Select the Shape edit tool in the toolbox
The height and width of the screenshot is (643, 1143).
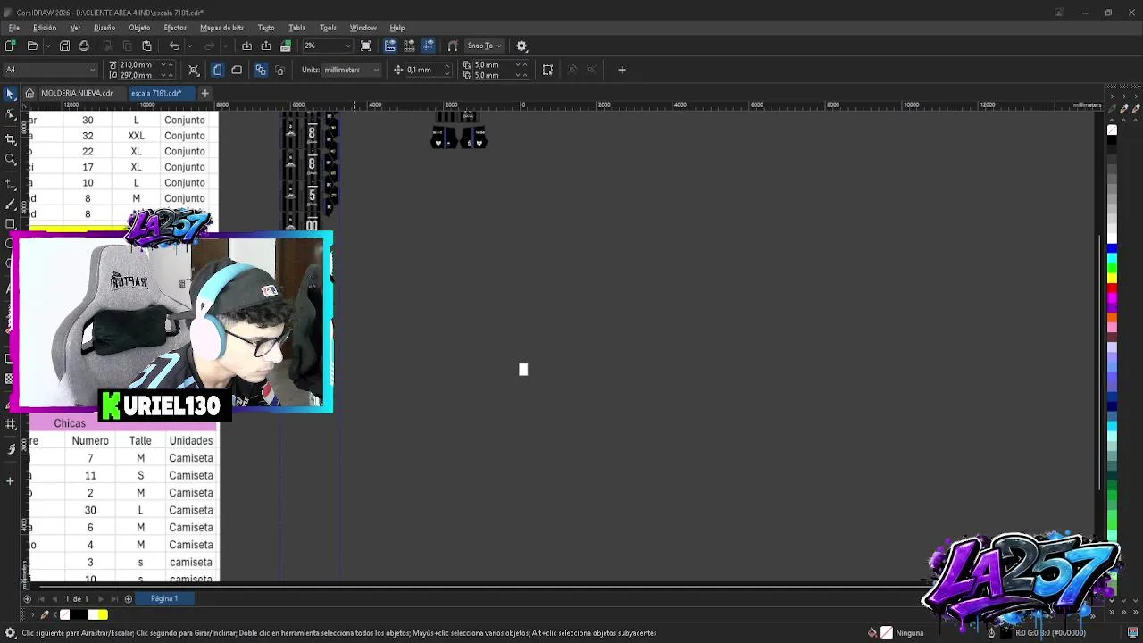pos(11,114)
